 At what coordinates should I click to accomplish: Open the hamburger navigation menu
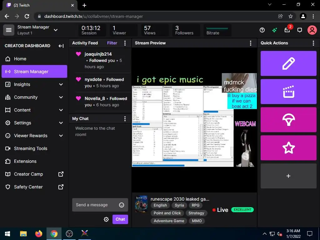pos(8,30)
